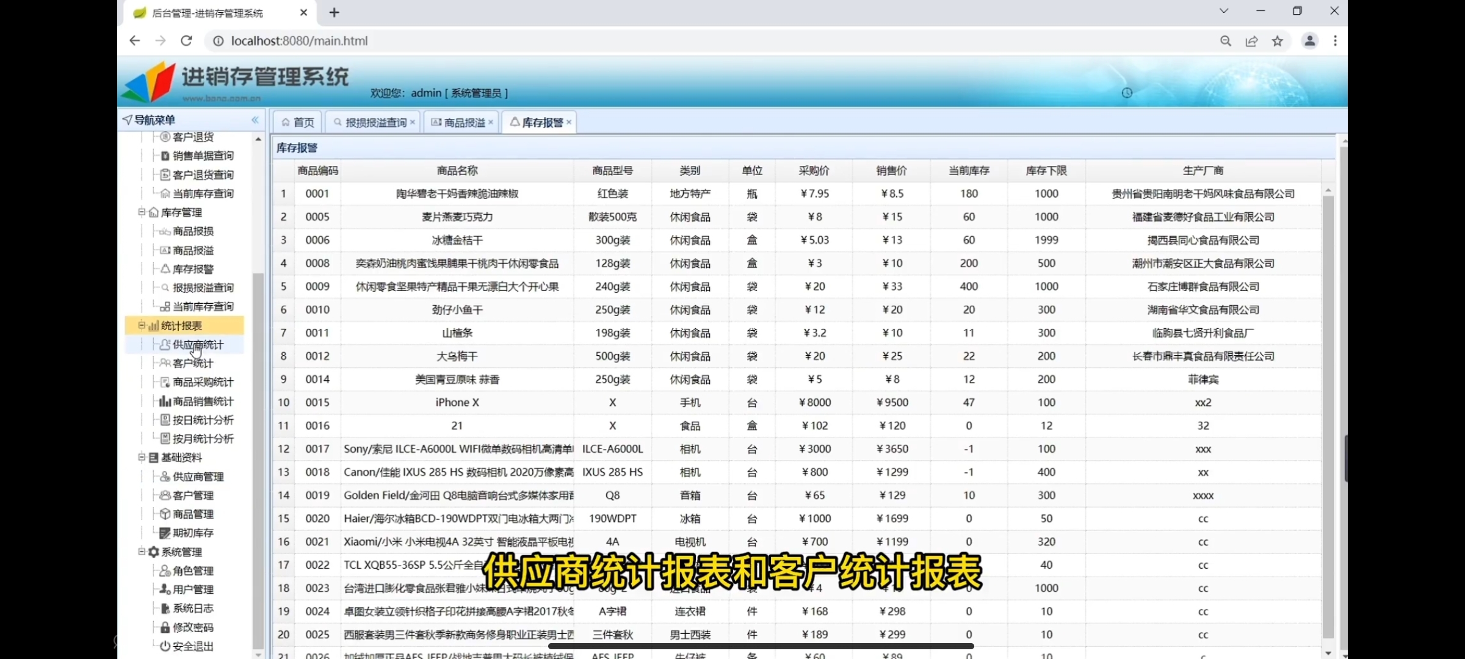The image size is (1465, 659).
Task: Click the localhost:8080 address bar
Action: (x=708, y=41)
